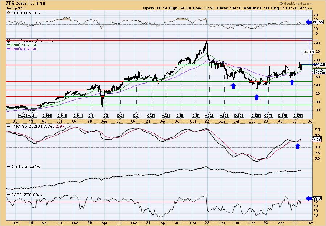Click the SCTR-ZTS 83.6 label
The height and width of the screenshot is (226, 326).
[26, 195]
